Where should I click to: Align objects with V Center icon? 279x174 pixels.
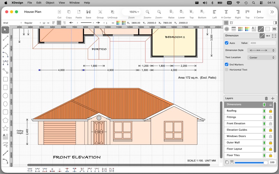[x=259, y=12]
